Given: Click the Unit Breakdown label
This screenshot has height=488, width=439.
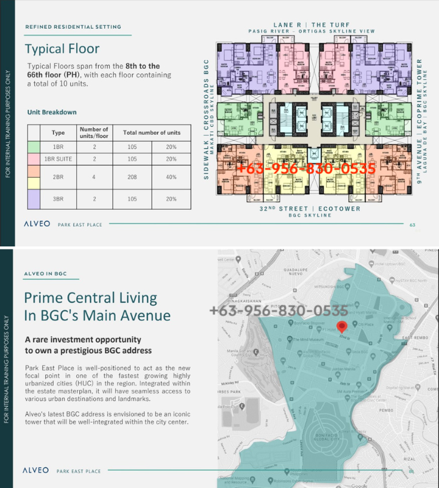Looking at the screenshot, I should point(52,112).
